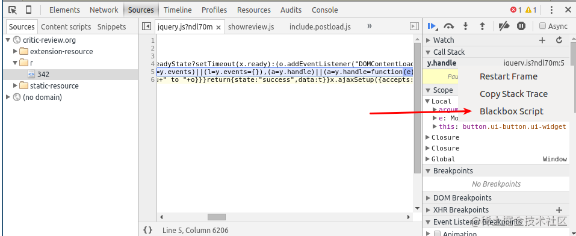Add an XHR breakpoint plus icon
576x236 pixels.
[559, 210]
